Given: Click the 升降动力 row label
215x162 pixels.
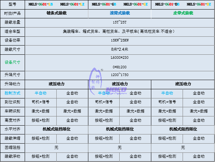Looking at the screenshot, I should tap(13, 84).
